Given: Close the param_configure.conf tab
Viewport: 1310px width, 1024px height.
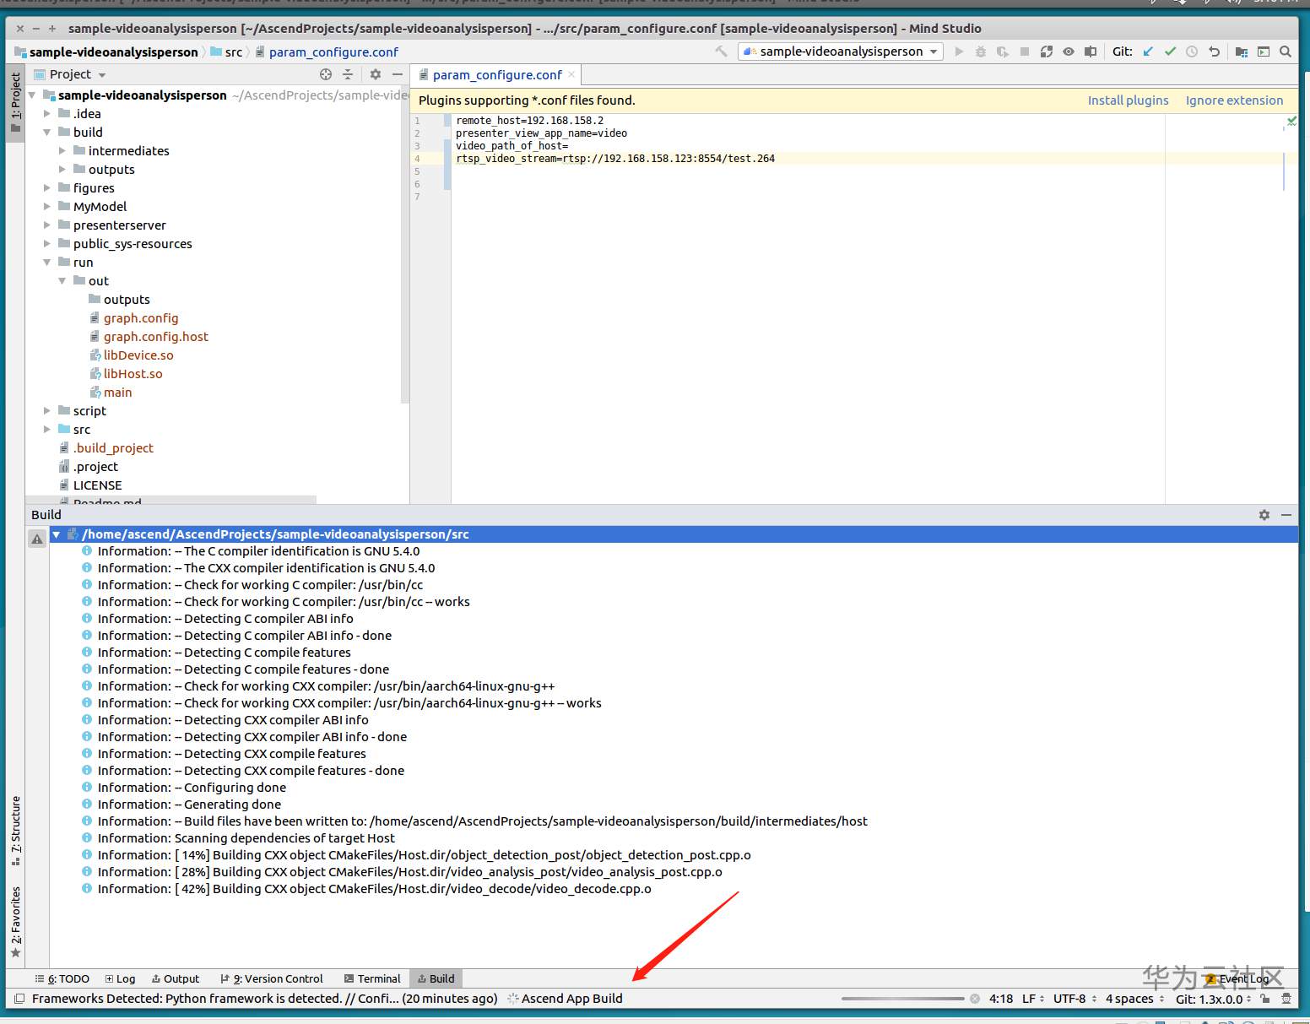Looking at the screenshot, I should (x=571, y=74).
